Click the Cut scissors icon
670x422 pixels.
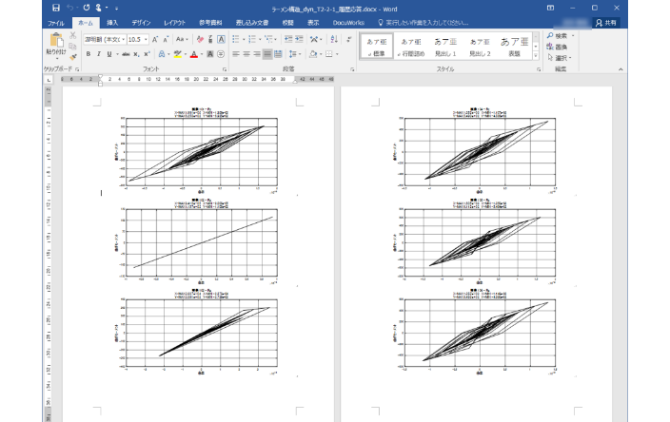coord(73,36)
